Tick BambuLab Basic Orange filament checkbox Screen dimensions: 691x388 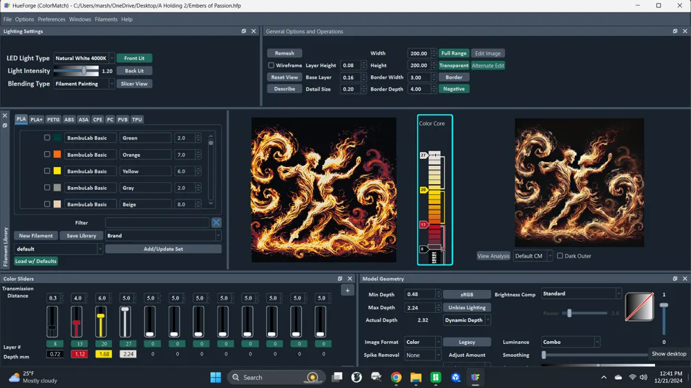[x=47, y=154]
